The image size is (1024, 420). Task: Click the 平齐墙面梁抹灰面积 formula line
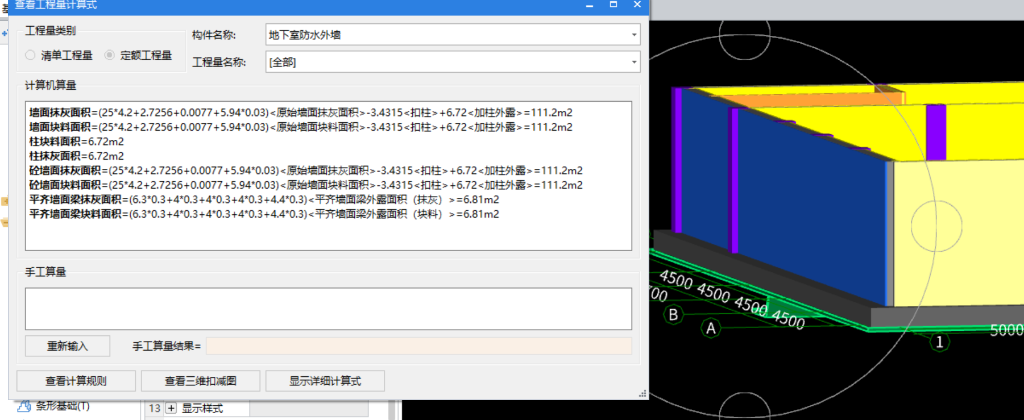coord(264,199)
